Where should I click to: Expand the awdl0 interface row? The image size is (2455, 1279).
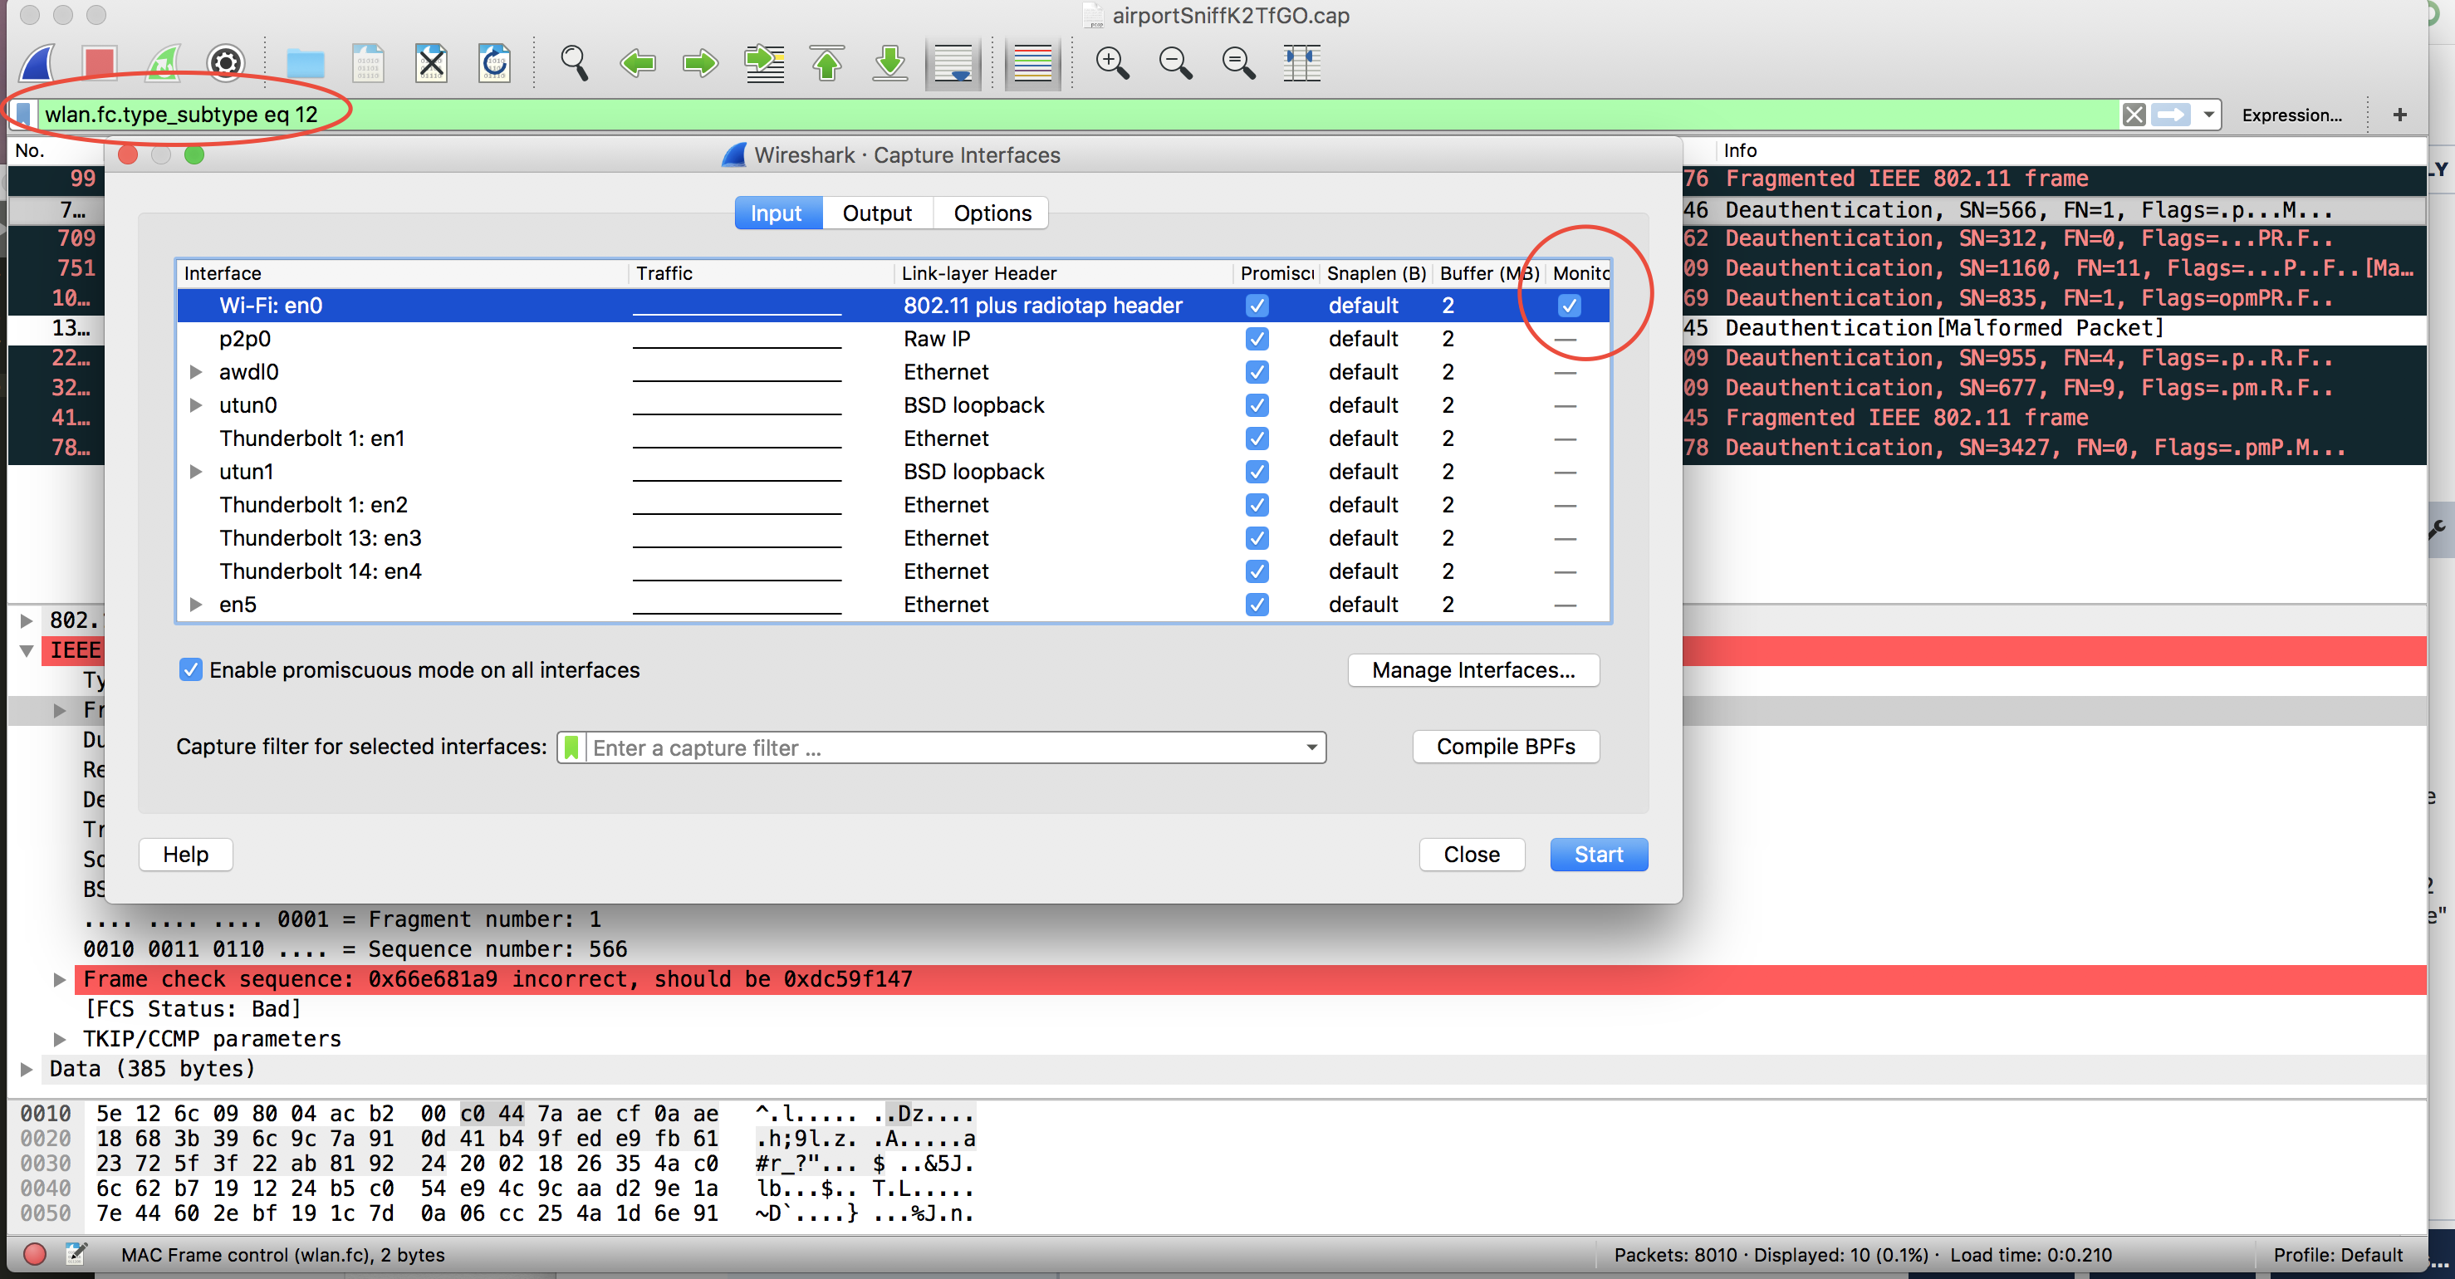click(195, 372)
